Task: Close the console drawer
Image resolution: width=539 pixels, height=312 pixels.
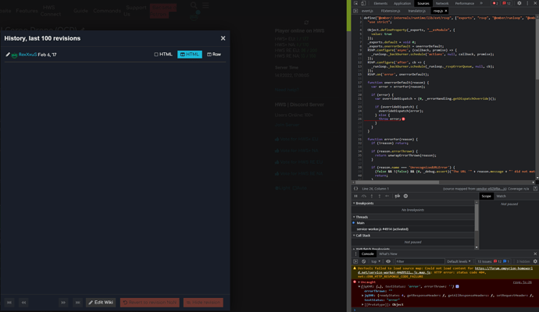Action: point(535,254)
